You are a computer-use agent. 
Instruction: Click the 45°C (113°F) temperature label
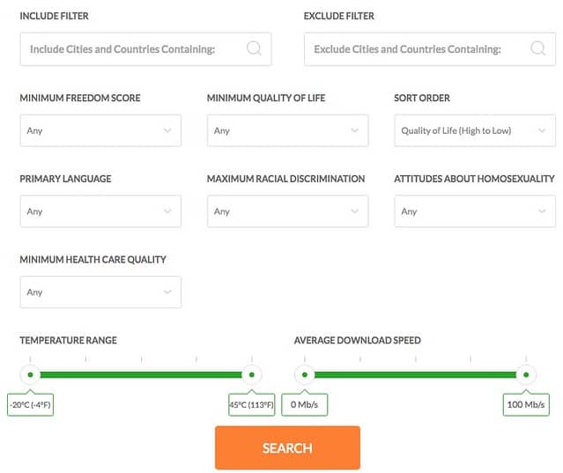252,404
